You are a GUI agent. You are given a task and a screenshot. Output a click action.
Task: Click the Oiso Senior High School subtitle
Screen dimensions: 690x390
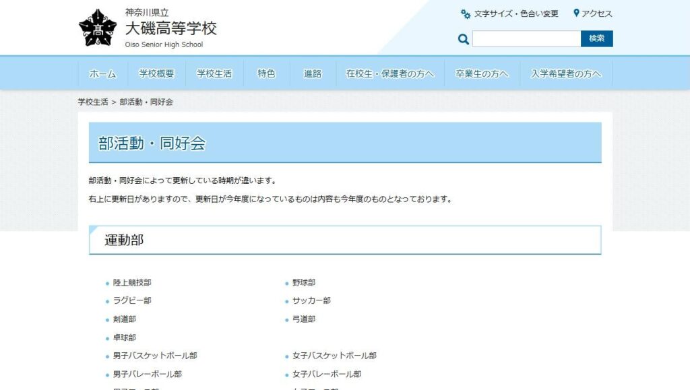(x=164, y=44)
